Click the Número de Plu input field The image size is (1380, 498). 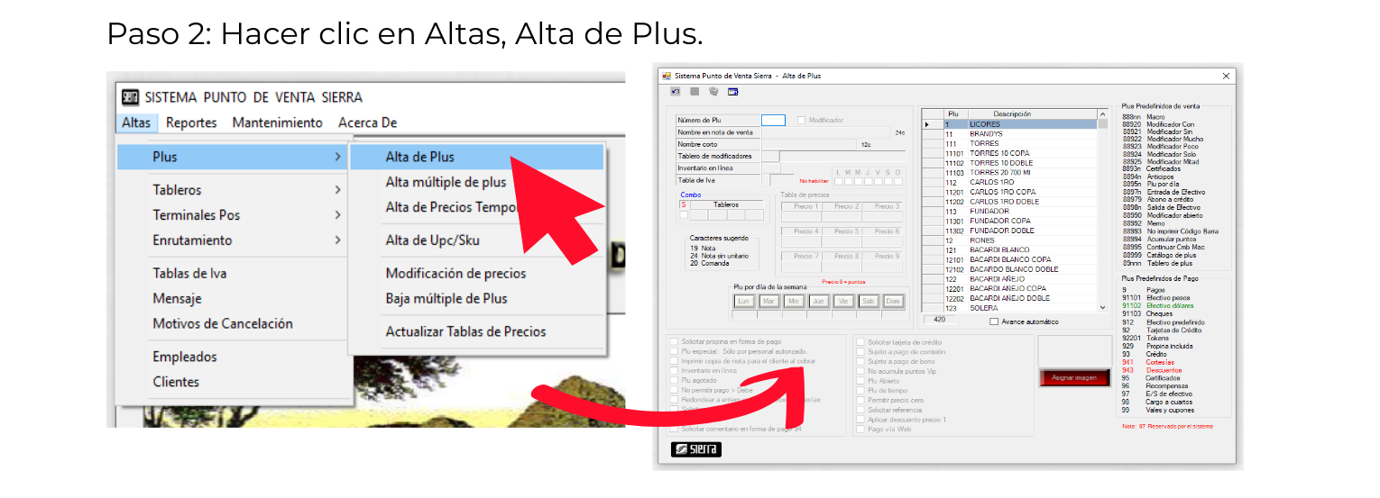click(x=773, y=120)
